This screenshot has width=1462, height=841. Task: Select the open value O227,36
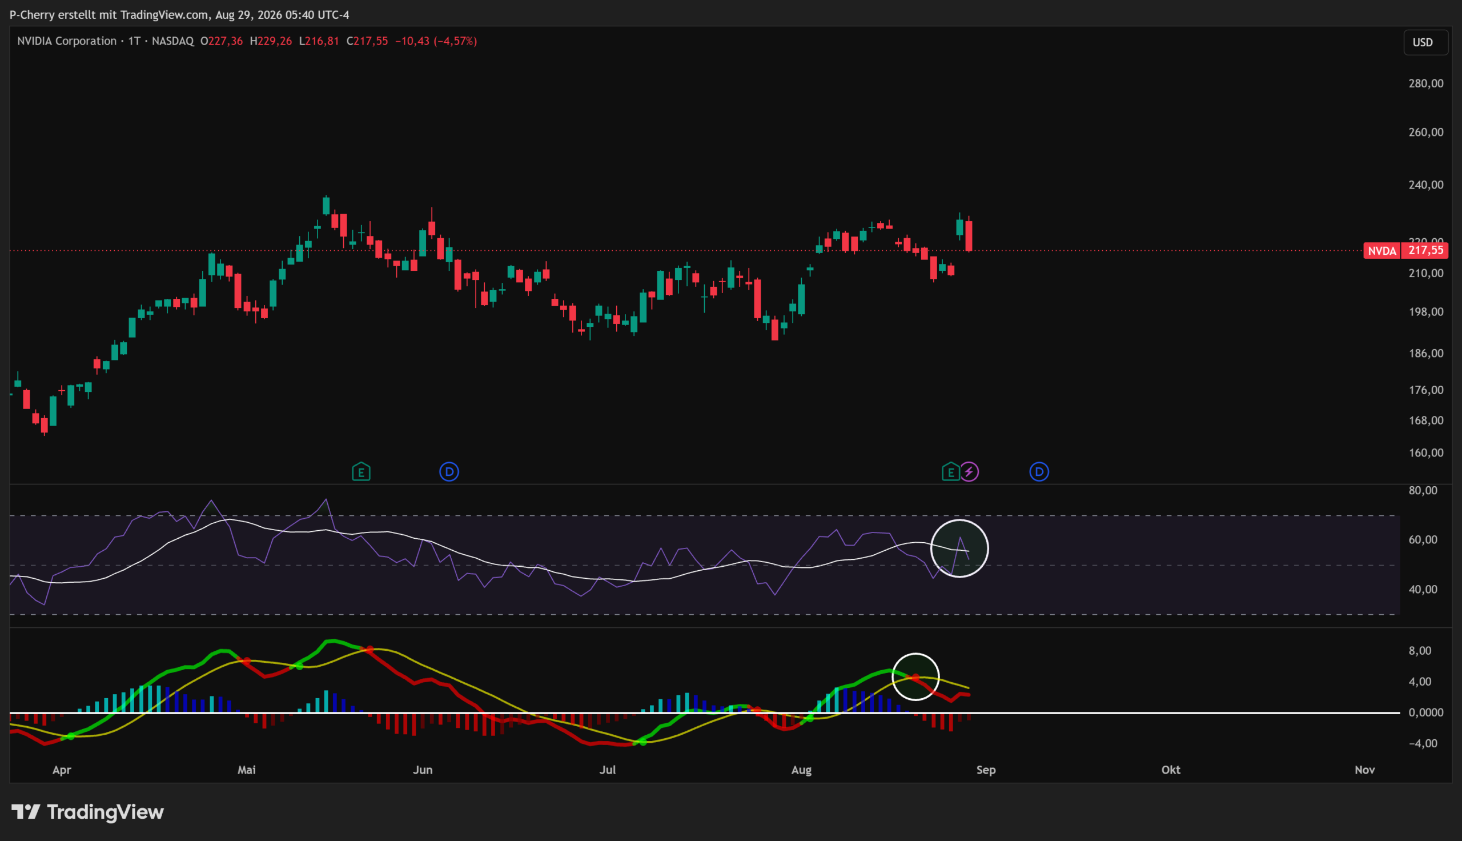222,41
